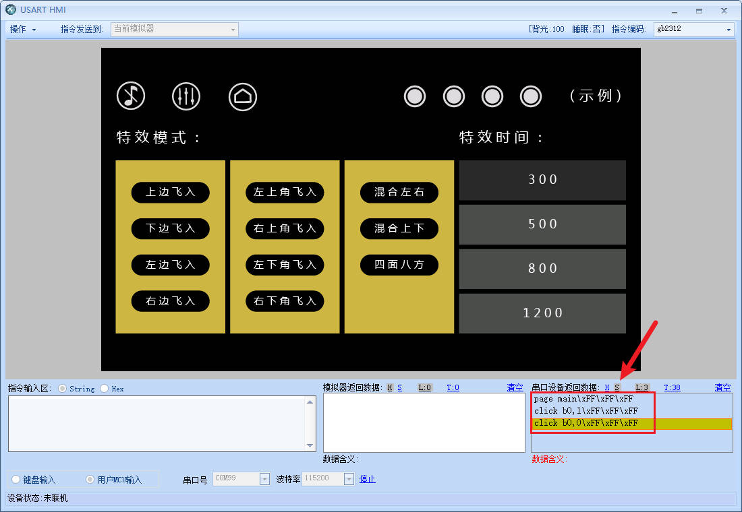Select the Hex input radio button
This screenshot has width=742, height=512.
coord(105,389)
